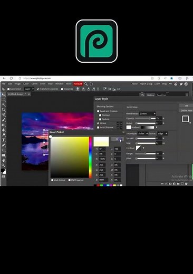Disable the Transform controls checkbox
This screenshot has height=274, width=193.
click(38, 89)
